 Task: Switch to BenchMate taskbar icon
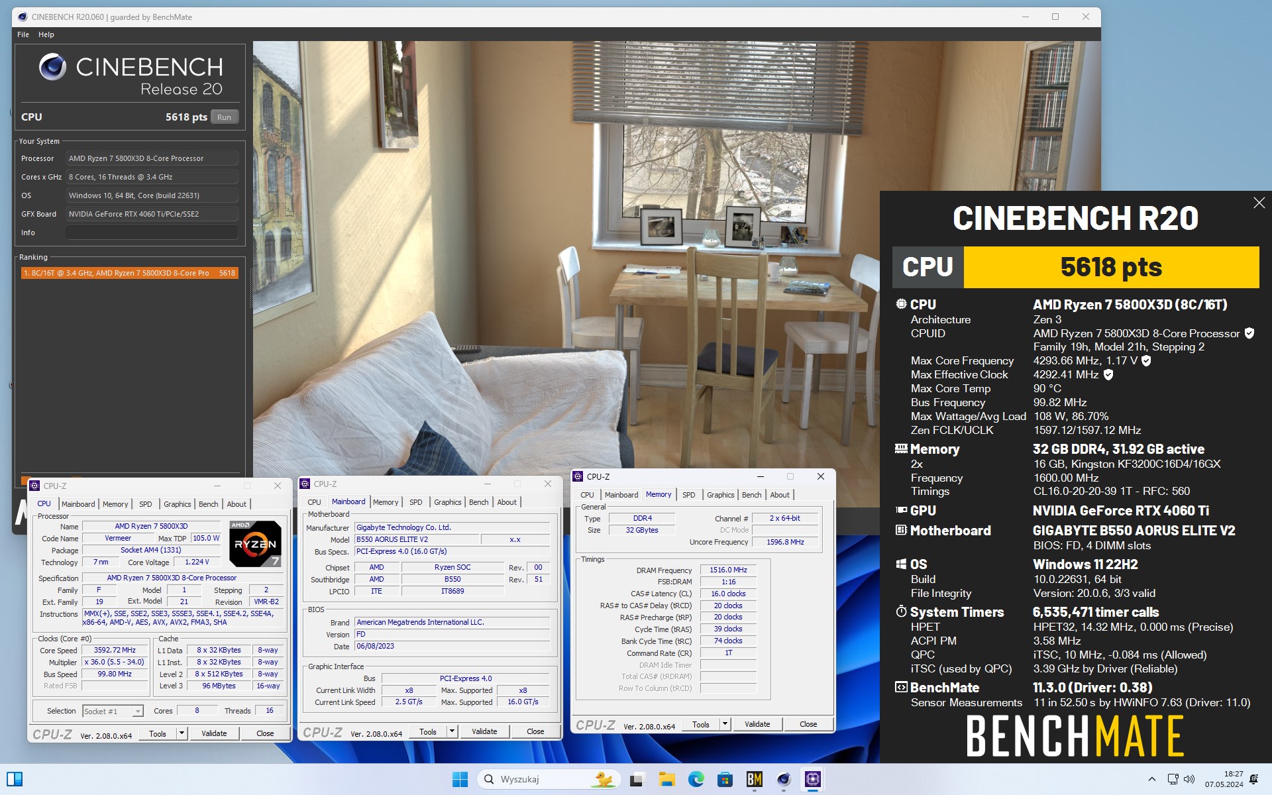(x=754, y=779)
